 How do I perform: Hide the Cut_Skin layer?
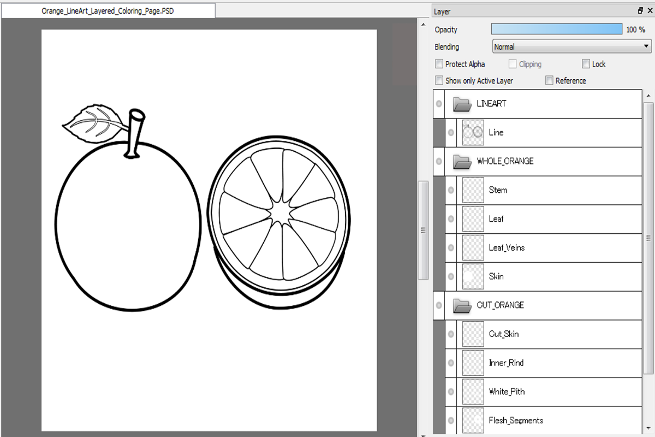point(451,334)
